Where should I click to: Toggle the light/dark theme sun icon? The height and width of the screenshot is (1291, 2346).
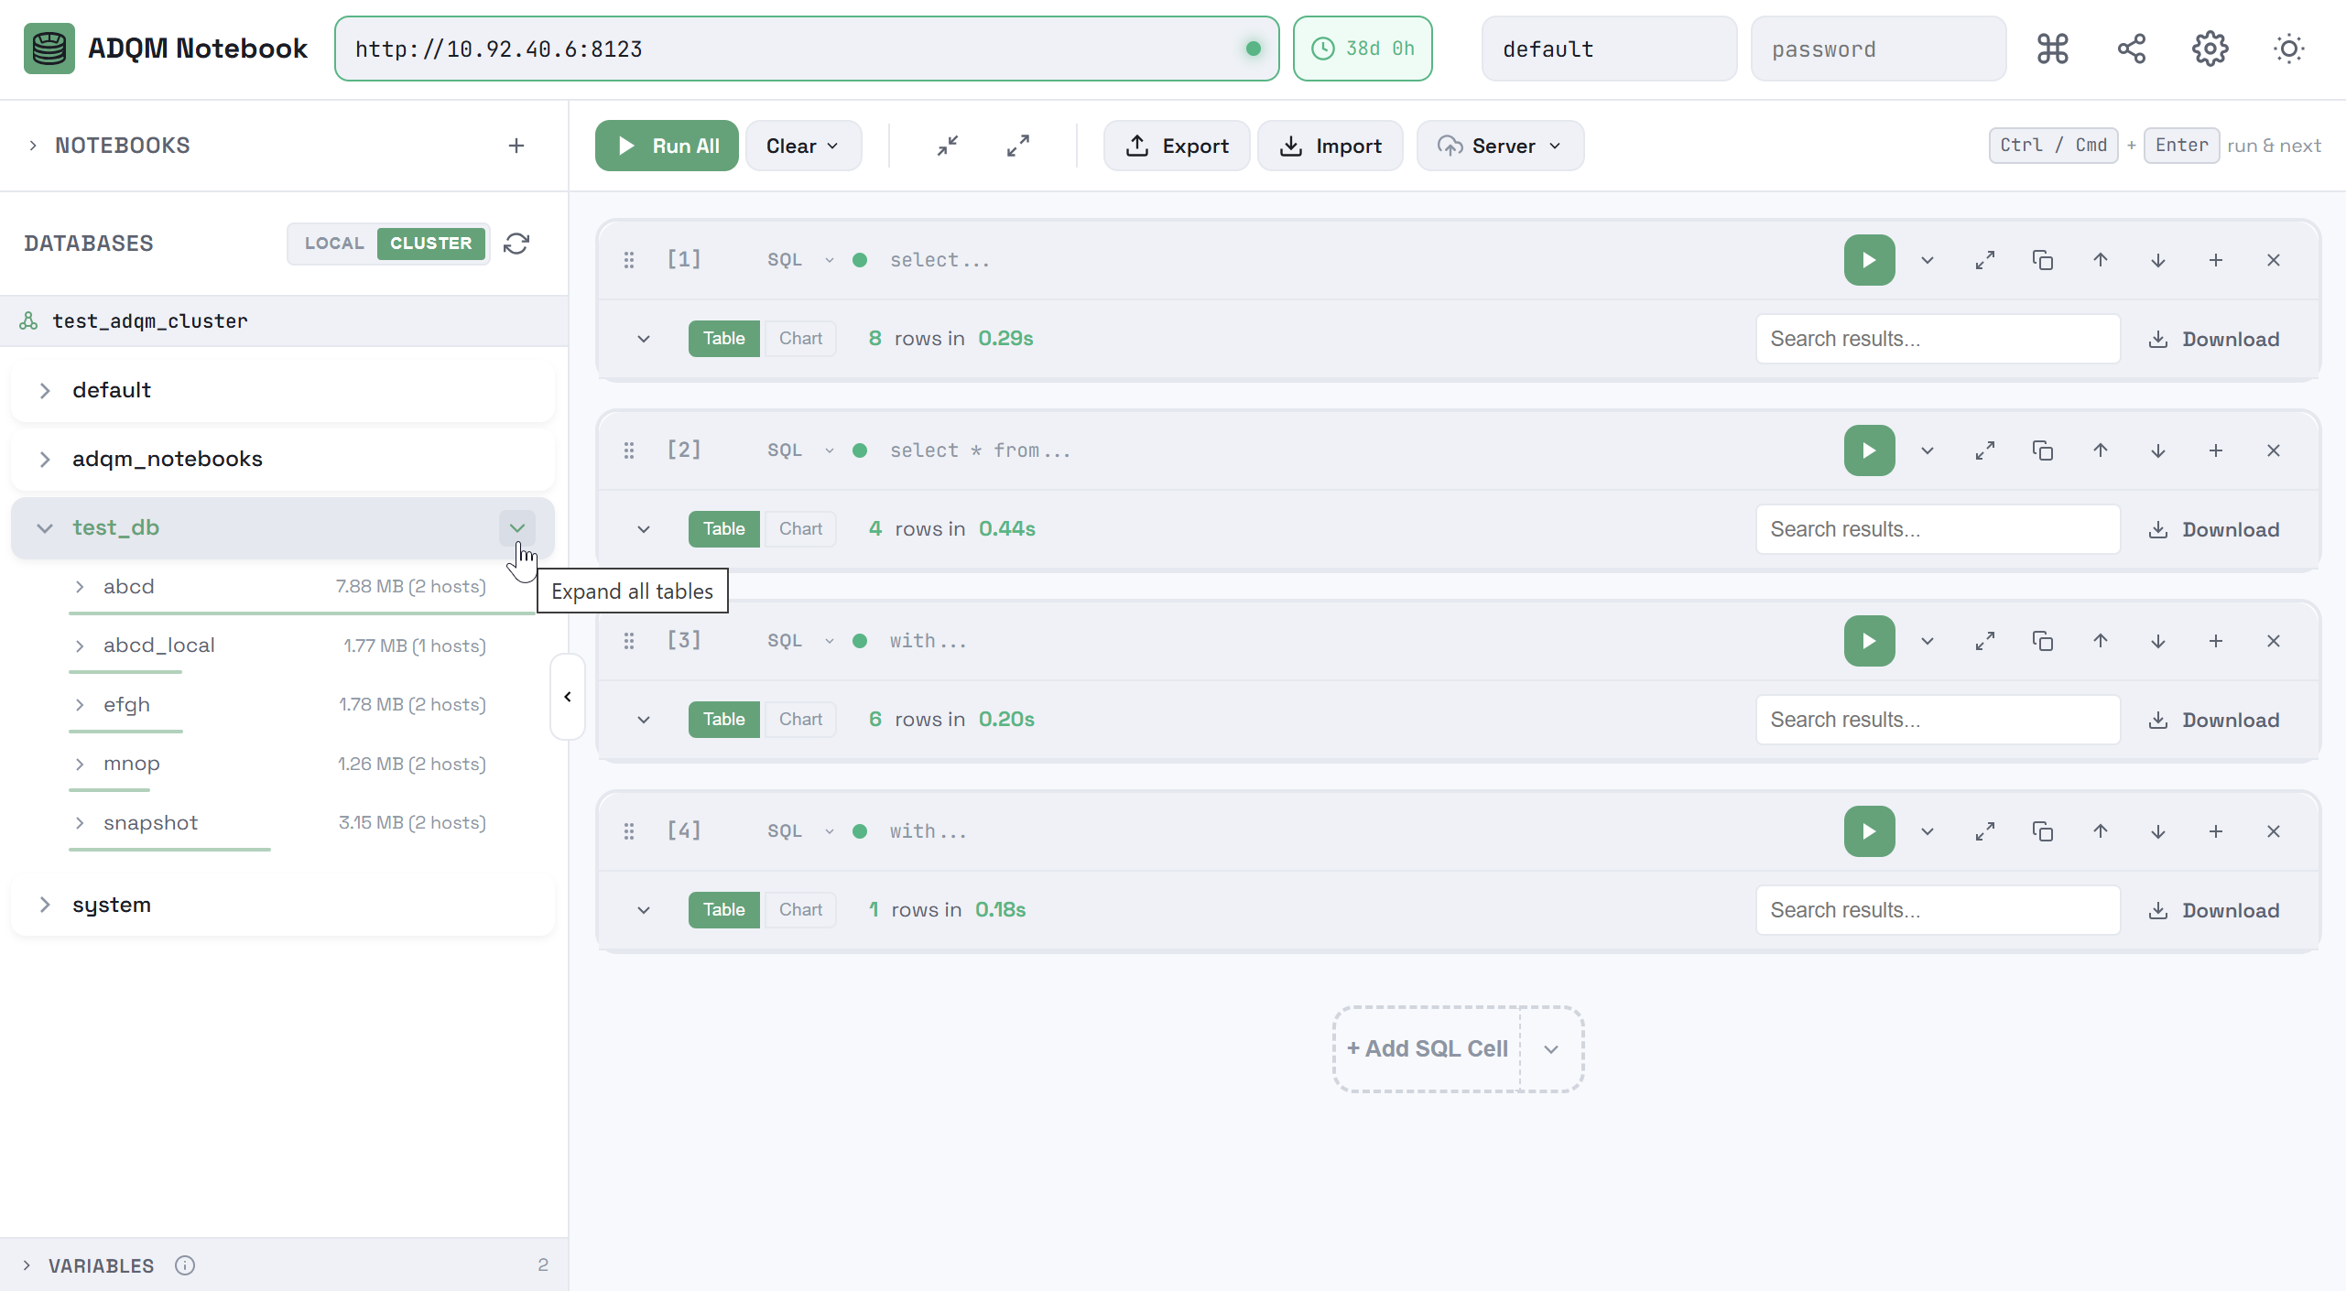2288,49
